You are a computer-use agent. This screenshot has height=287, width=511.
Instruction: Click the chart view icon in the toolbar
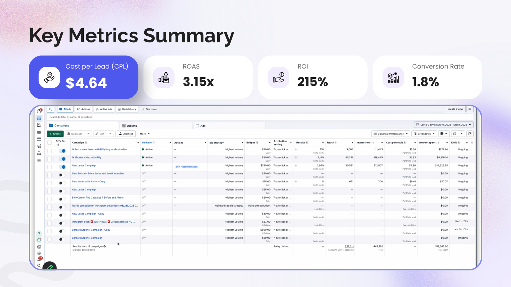click(x=470, y=134)
